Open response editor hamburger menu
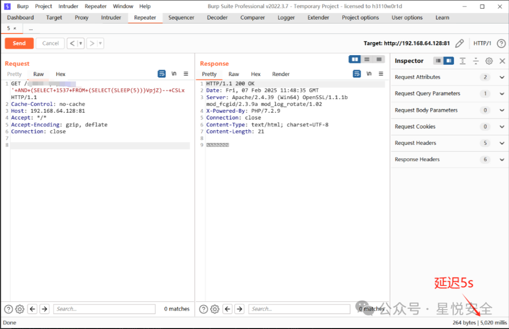Viewport: 509px width, 329px height. [381, 74]
